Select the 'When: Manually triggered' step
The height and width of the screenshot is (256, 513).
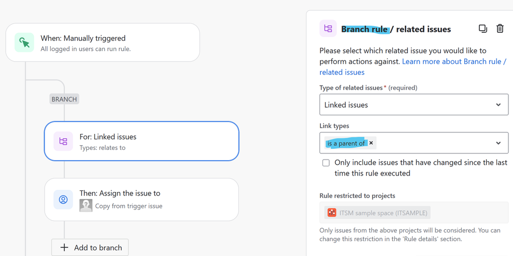[103, 43]
